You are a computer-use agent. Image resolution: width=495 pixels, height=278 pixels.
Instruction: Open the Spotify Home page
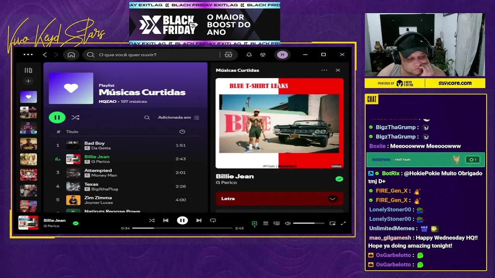coord(71,54)
